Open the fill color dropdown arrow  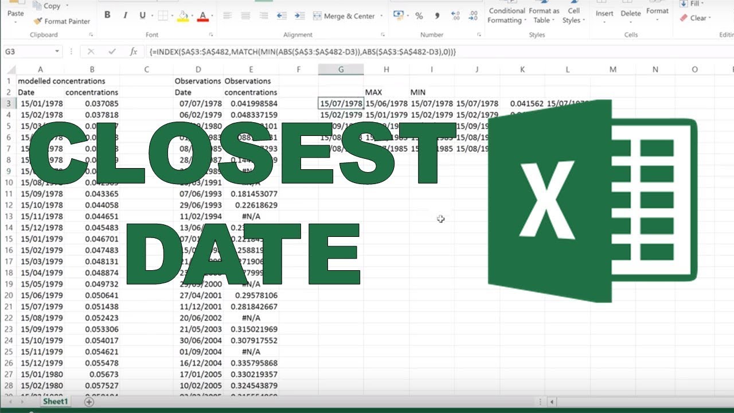[192, 16]
